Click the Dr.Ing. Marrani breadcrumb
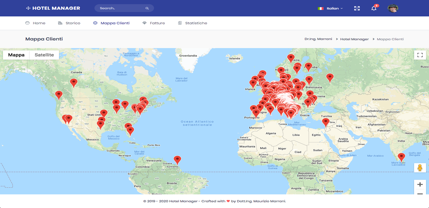 [318, 39]
